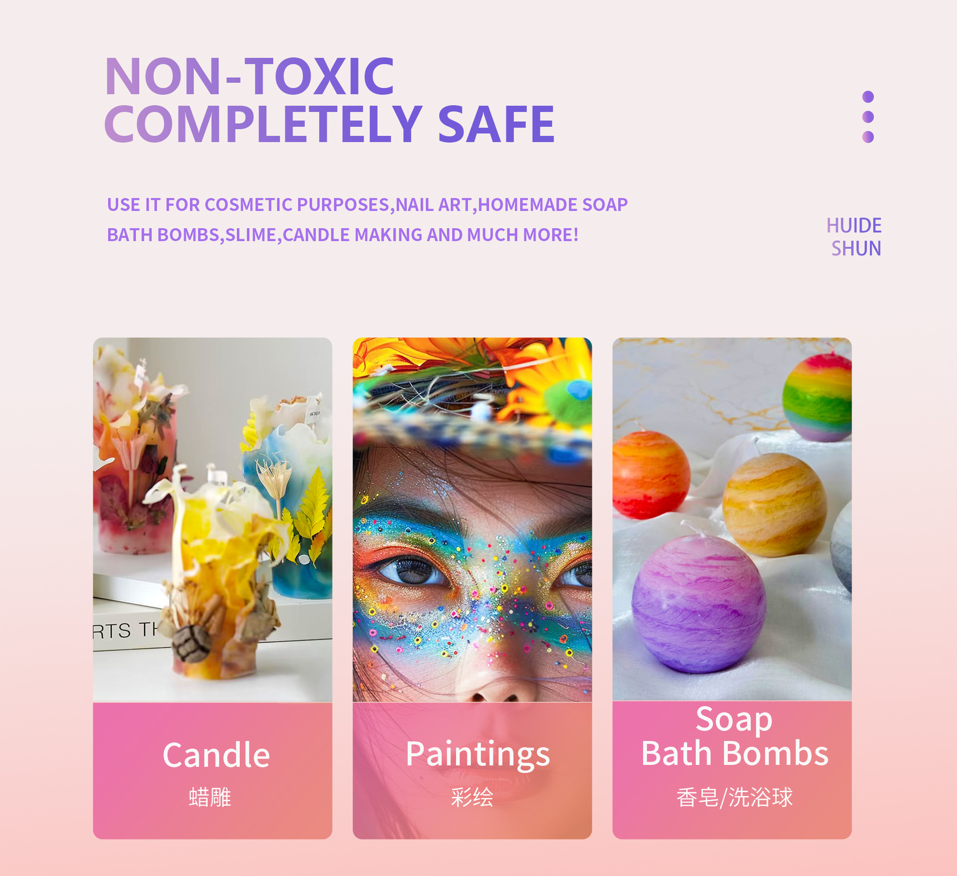
Task: Click the Soap Bath Bombs label
Action: [735, 736]
